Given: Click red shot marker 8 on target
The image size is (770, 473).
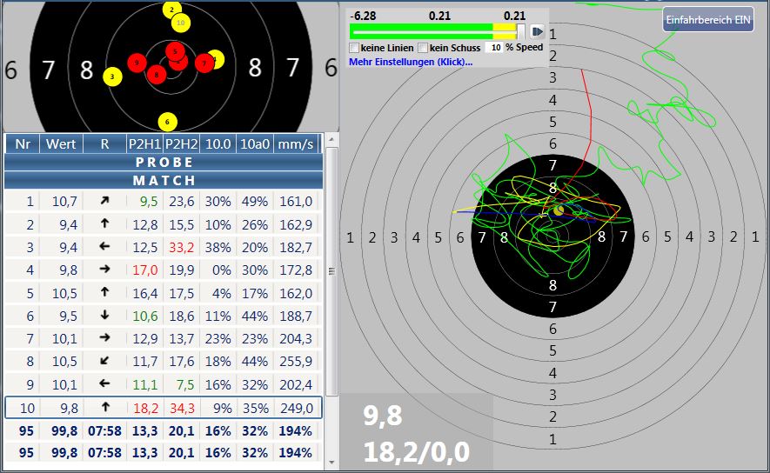Looking at the screenshot, I should [x=157, y=75].
